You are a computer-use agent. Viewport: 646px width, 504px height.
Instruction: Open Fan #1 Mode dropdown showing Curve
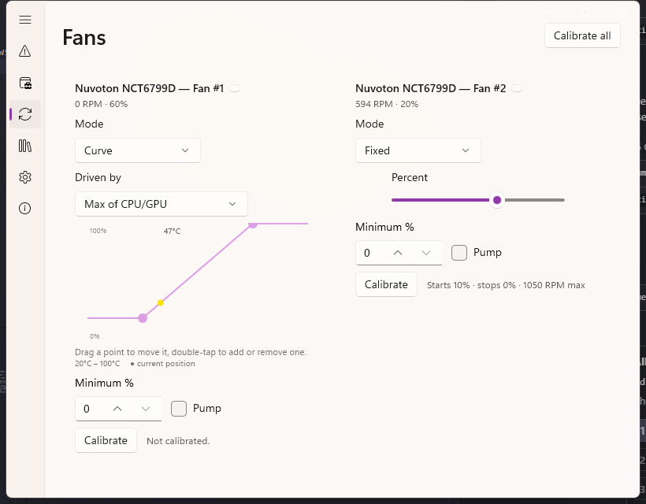[138, 150]
